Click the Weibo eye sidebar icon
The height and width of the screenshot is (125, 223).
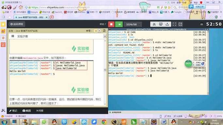[3, 31]
